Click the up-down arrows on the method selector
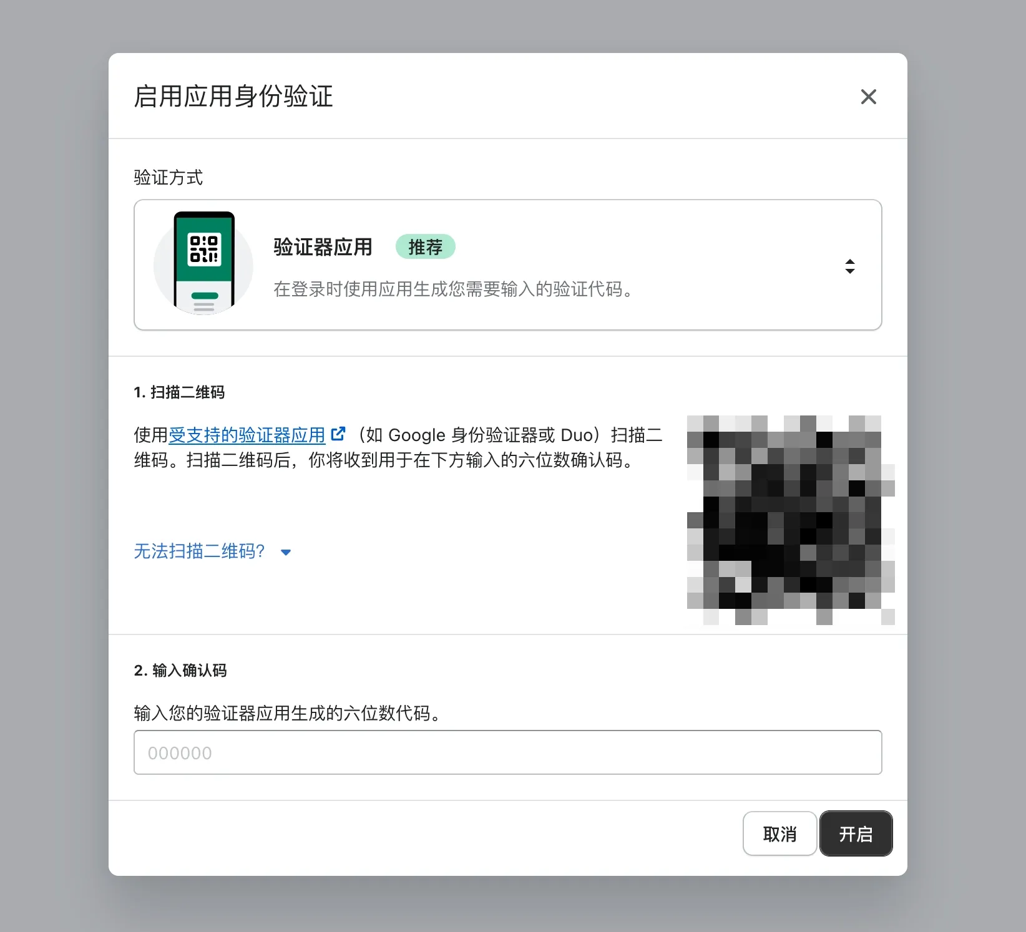1026x932 pixels. pos(851,266)
